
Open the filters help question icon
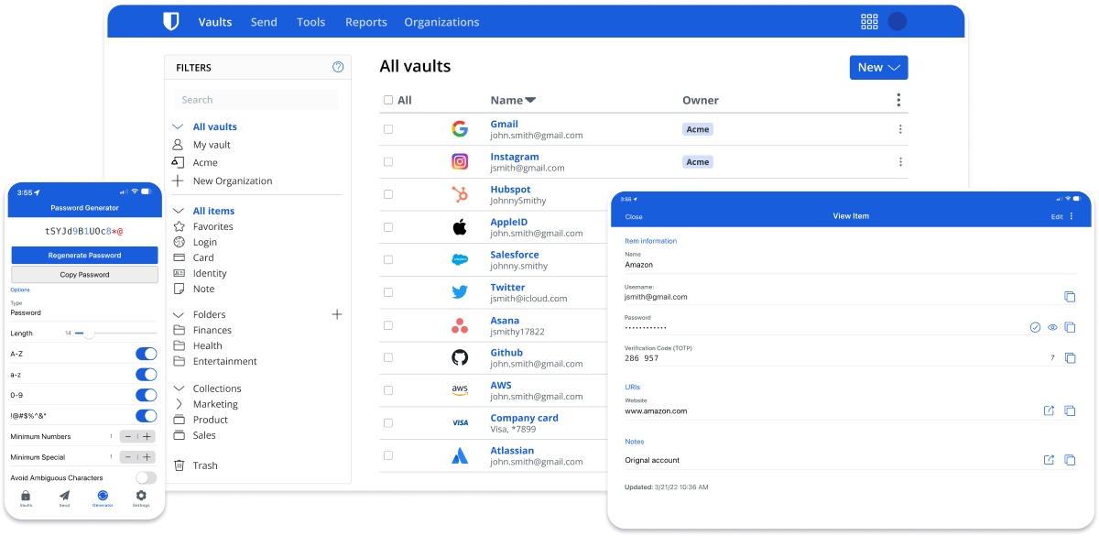point(338,67)
